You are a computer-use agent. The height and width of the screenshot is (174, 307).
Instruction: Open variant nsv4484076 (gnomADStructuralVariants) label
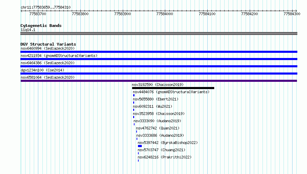[x=171, y=92]
